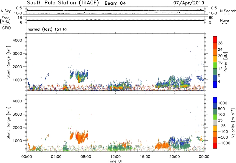The width and height of the screenshot is (236, 163).
Task: Click the "Beam 04" label
Action: [x=115, y=3]
